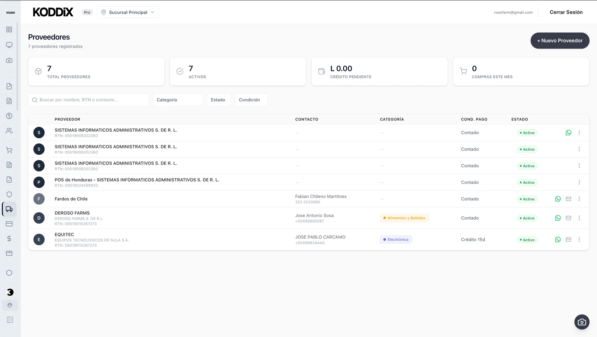The height and width of the screenshot is (337, 597).
Task: Click the theme palette icon in sidebar
Action: pos(10,305)
